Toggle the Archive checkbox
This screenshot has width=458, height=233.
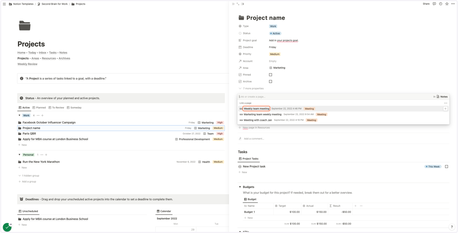(x=271, y=82)
